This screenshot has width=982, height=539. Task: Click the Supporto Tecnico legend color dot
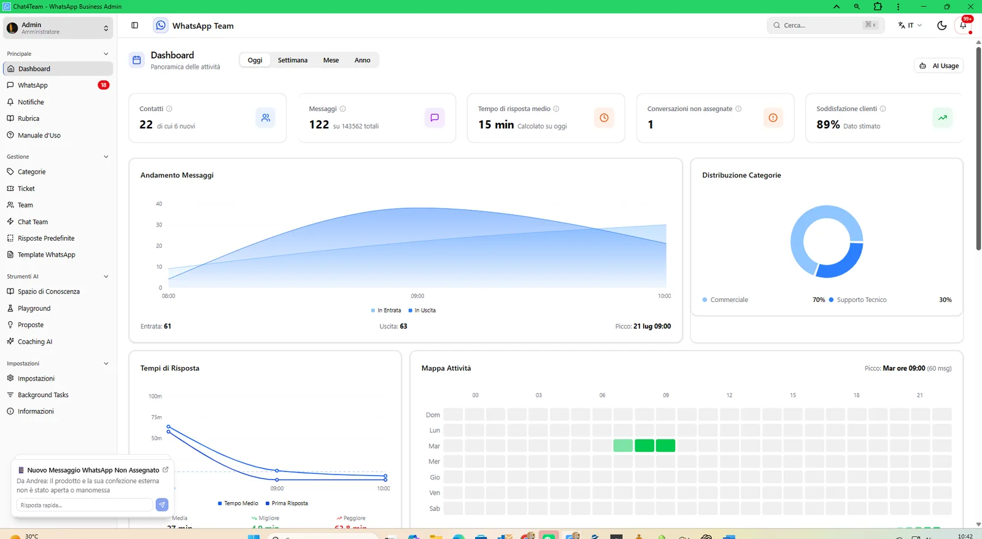(x=831, y=300)
